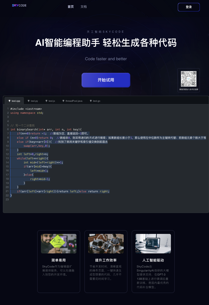Click the '天工智码SKYCODE' subtitle text
This screenshot has height=305, width=209.
[105, 32]
